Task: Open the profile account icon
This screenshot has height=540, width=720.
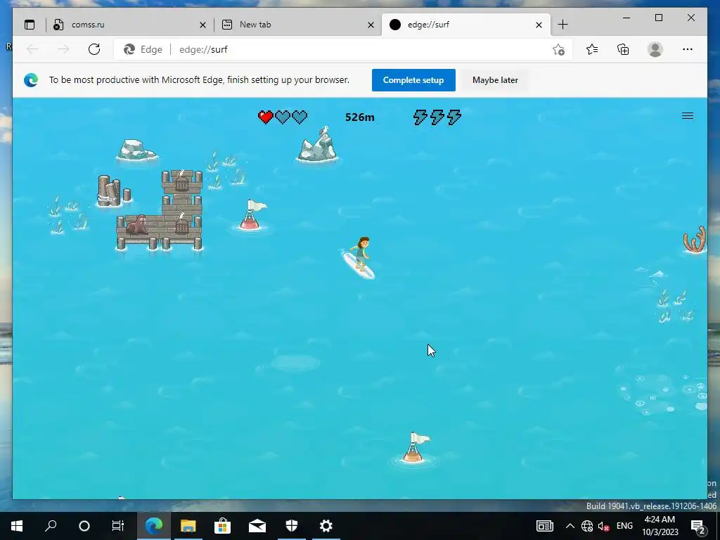Action: 655,49
